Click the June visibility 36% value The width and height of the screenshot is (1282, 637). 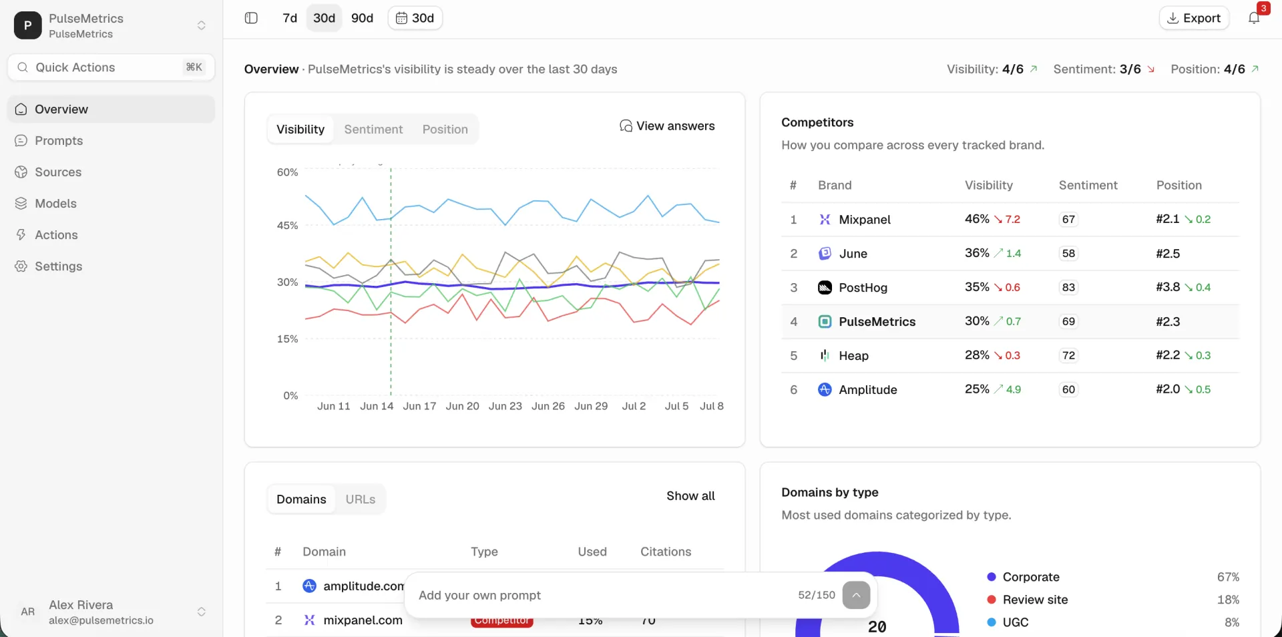click(977, 253)
